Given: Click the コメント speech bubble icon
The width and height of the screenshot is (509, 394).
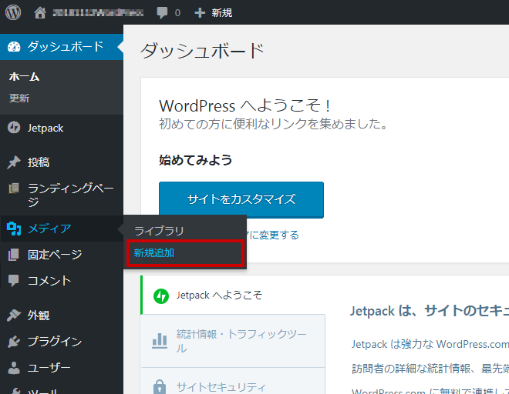Looking at the screenshot, I should tap(14, 281).
